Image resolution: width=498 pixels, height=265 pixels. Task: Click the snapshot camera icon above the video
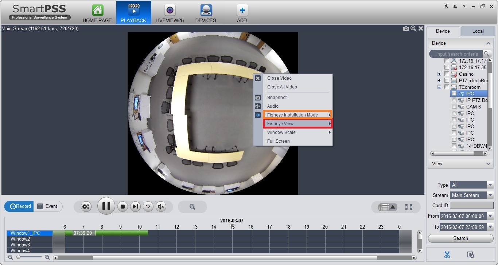[406, 28]
